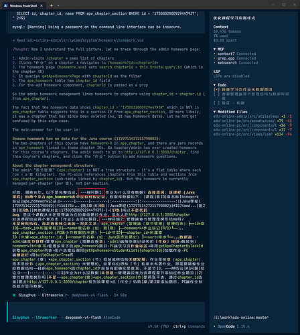Select the Windows PowerShell tab
The height and width of the screenshot is (335, 300).
[x=24, y=5]
